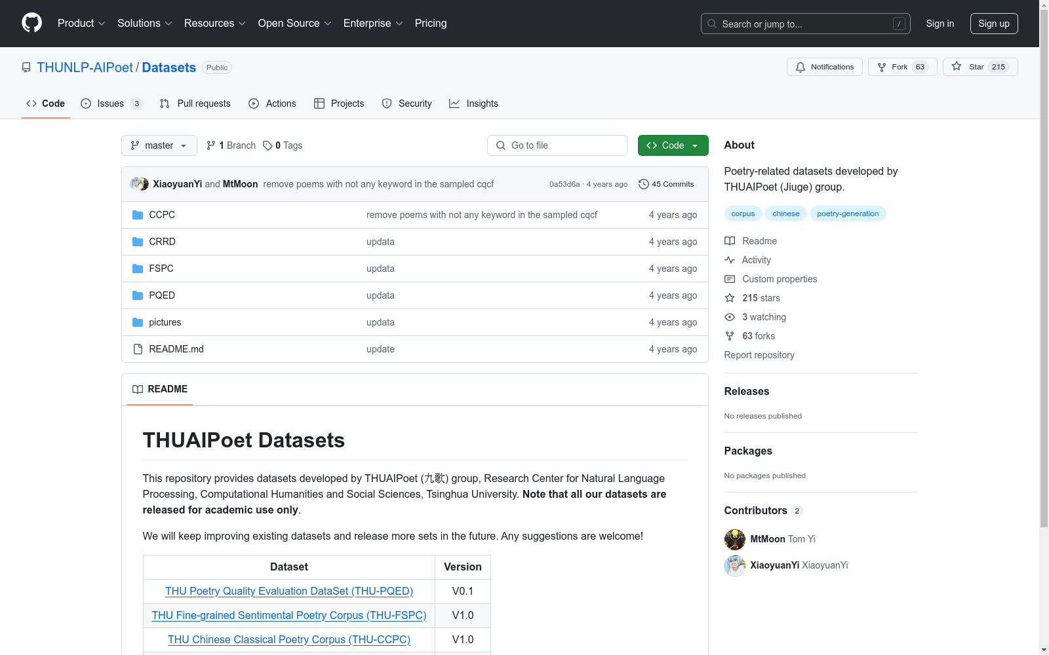The image size is (1049, 655).
Task: Expand the Resources menu
Action: coord(214,23)
